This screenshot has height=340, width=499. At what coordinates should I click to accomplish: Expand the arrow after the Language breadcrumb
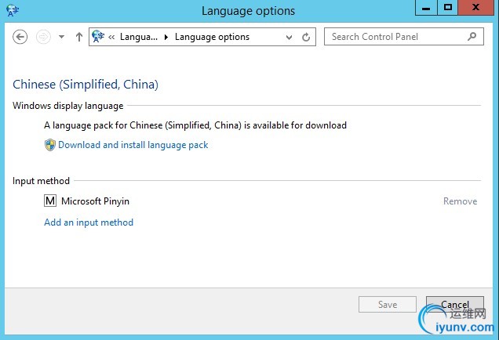pyautogui.click(x=166, y=37)
